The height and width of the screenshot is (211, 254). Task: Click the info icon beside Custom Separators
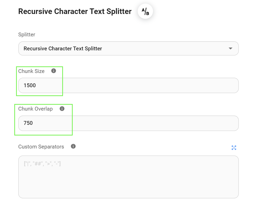[x=73, y=146]
